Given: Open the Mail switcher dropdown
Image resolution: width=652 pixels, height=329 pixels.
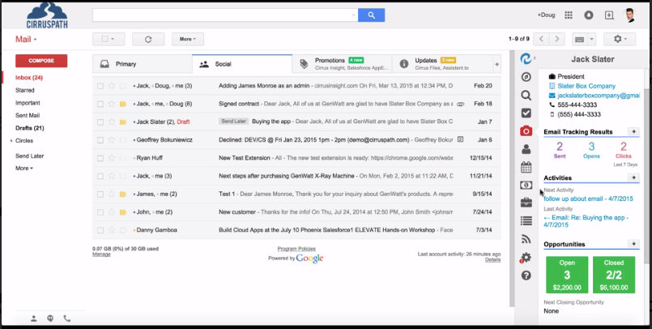Looking at the screenshot, I should tap(26, 40).
